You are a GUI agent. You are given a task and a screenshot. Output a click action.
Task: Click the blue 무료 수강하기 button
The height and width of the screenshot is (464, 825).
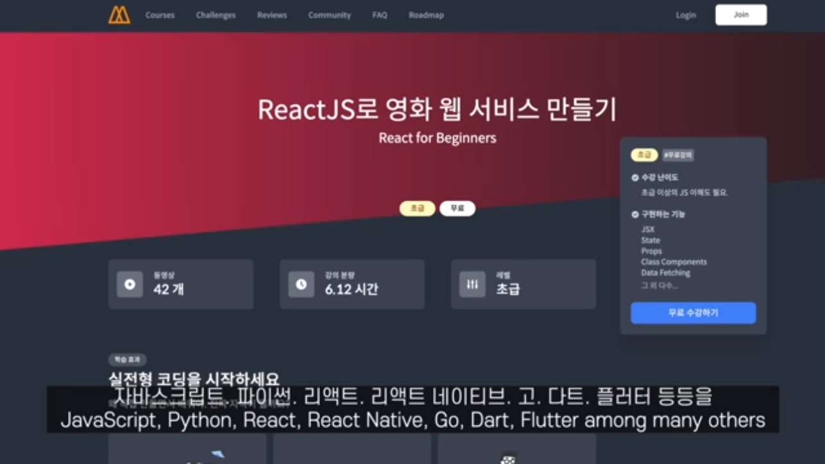[x=693, y=313]
